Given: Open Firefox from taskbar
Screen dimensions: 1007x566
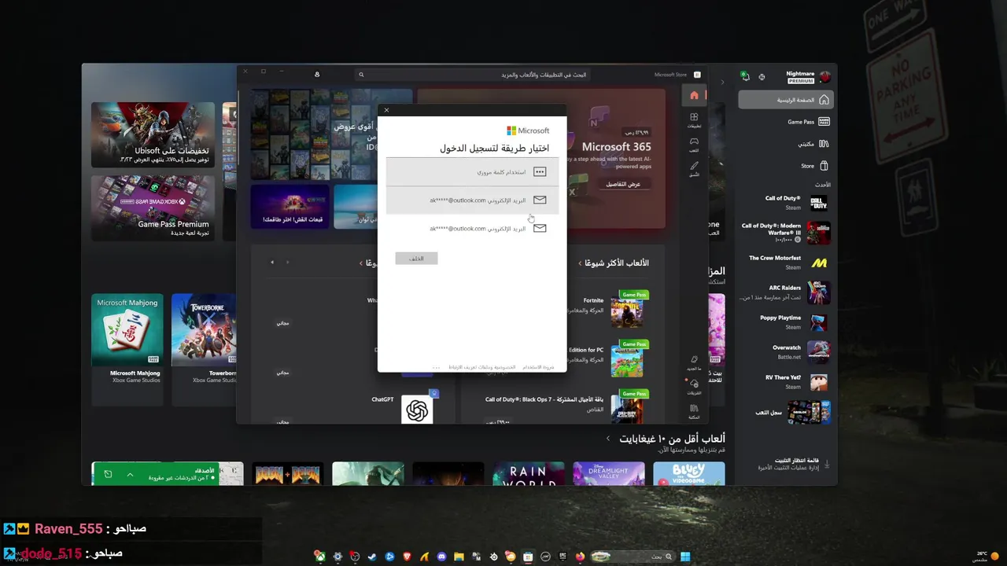Looking at the screenshot, I should coord(580,557).
